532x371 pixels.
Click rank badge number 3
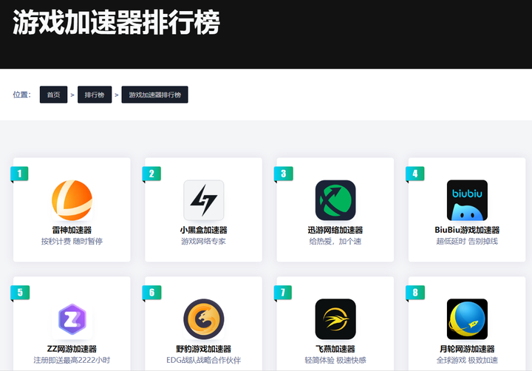[x=283, y=174]
